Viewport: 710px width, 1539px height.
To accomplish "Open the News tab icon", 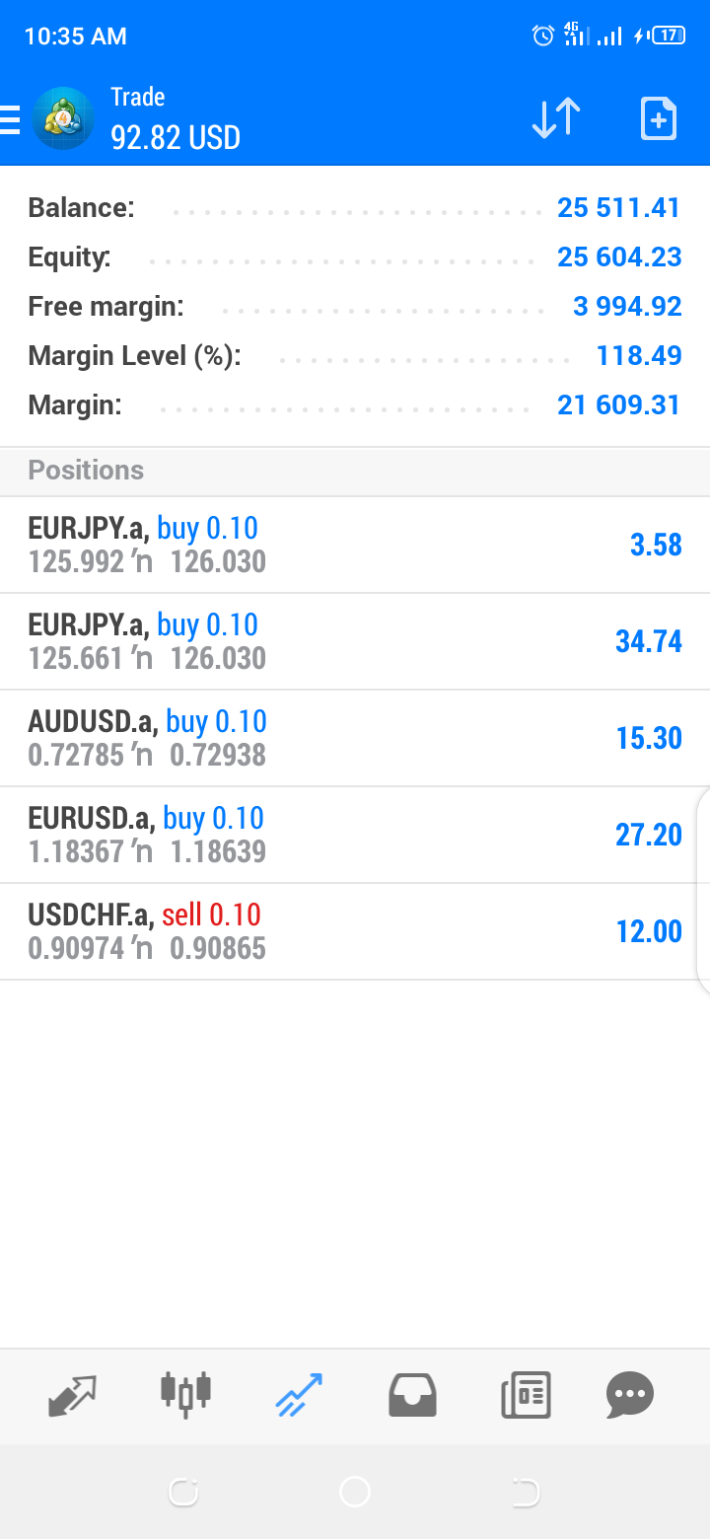I will coord(526,1396).
